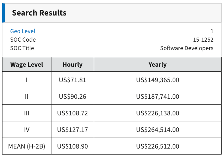The height and width of the screenshot is (157, 223).
Task: Click the Search Results heading
Action: point(39,13)
